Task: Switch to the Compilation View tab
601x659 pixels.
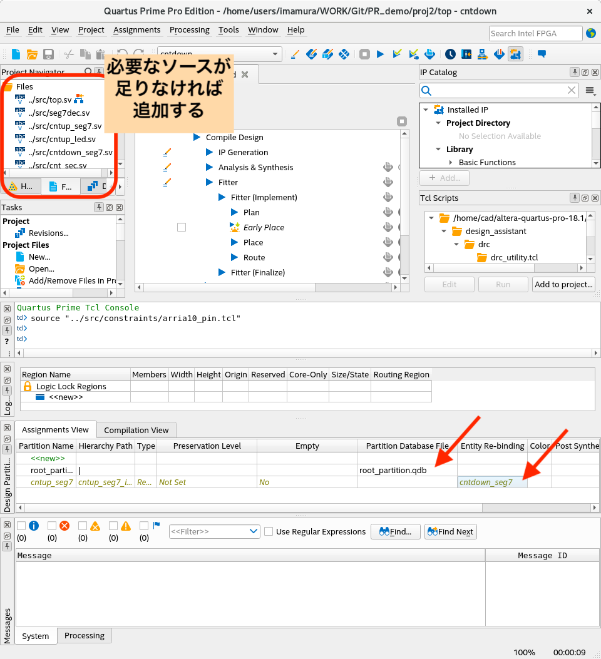Action: [136, 430]
